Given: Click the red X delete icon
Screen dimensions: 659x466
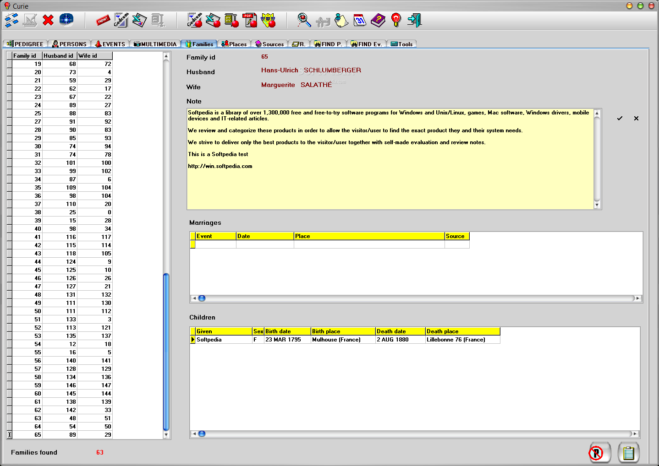Looking at the screenshot, I should [x=48, y=20].
